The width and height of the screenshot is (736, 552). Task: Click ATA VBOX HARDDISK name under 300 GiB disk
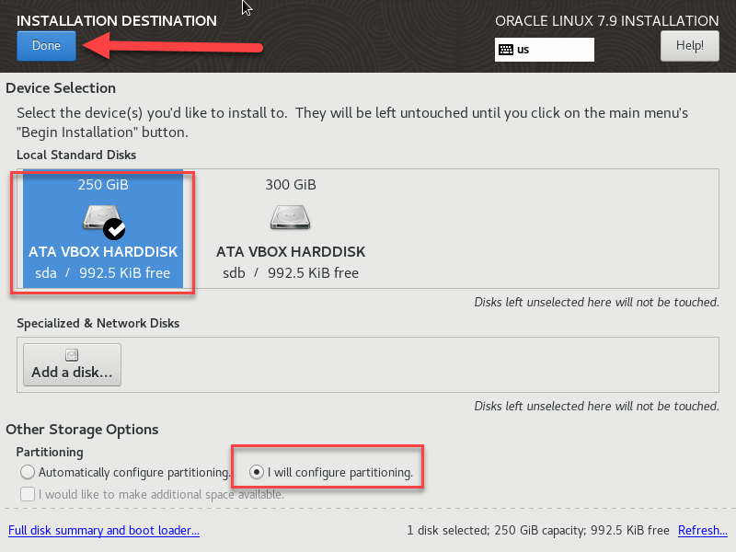[x=291, y=251]
